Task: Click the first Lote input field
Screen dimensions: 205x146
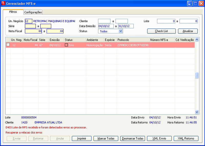Action: coord(166,21)
